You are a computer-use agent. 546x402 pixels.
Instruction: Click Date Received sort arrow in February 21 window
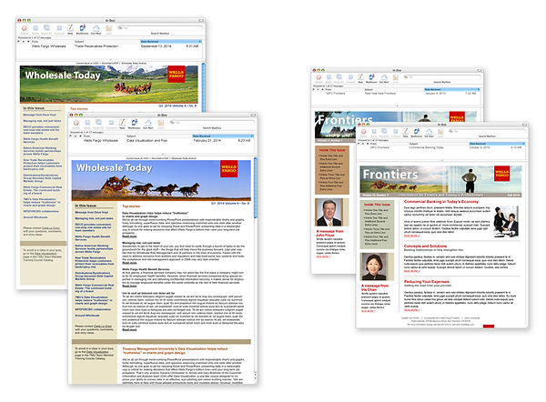click(252, 136)
